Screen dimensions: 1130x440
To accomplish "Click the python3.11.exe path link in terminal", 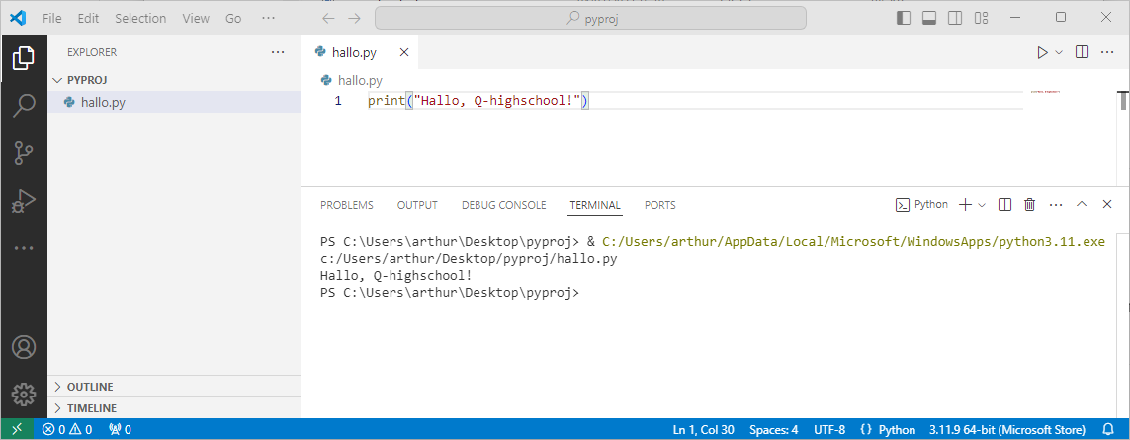I will (x=853, y=242).
